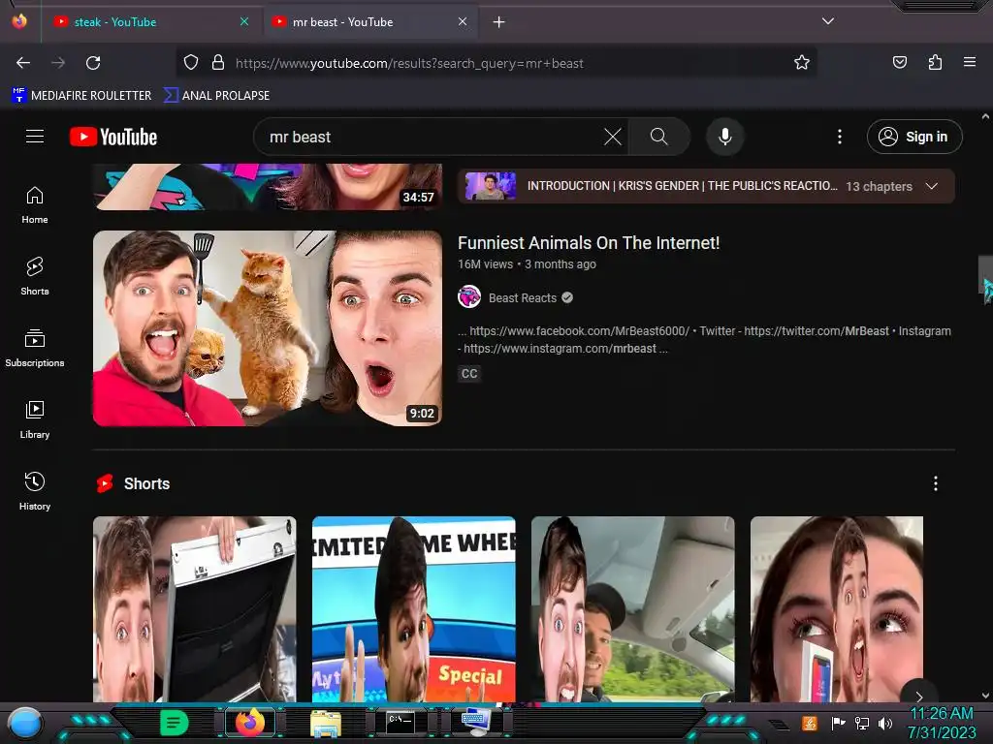The width and height of the screenshot is (993, 744).
Task: Open Library in the sidebar
Action: 35,419
